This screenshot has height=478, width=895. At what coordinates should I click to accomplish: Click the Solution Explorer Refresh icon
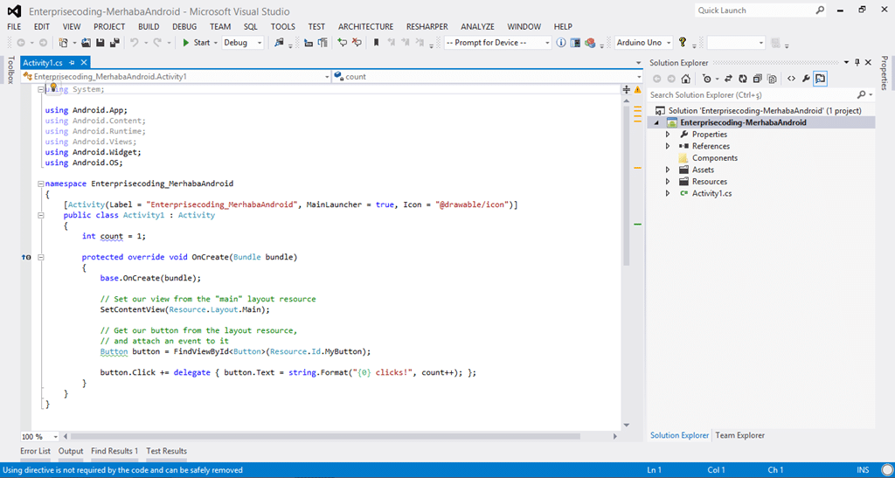[x=743, y=79]
